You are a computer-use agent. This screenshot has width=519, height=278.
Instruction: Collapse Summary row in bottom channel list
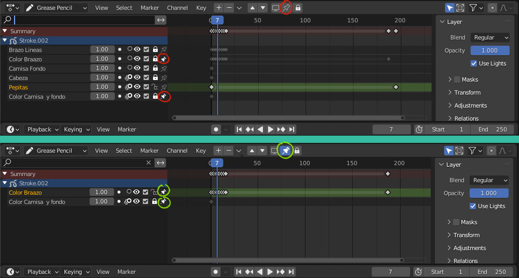(5, 174)
